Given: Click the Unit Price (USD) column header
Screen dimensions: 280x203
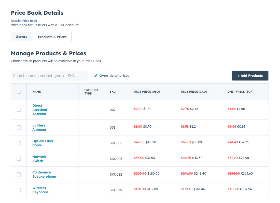Looking at the screenshot, I should pos(147,92).
